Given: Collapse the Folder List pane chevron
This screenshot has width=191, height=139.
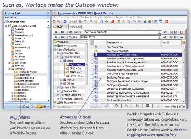Looking at the screenshot, I should (48, 13).
